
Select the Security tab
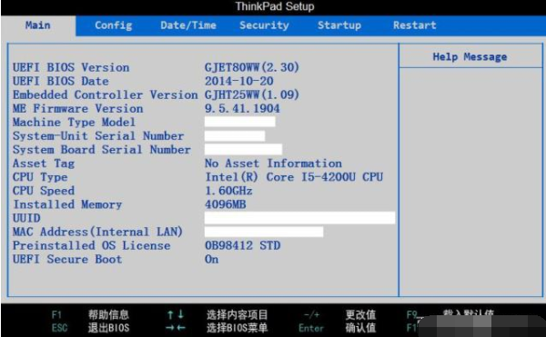click(264, 25)
